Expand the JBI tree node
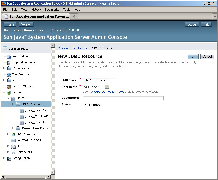 click(x=4, y=80)
